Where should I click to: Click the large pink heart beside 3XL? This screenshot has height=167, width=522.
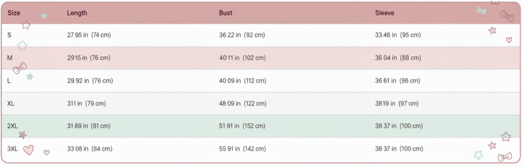(x=28, y=150)
